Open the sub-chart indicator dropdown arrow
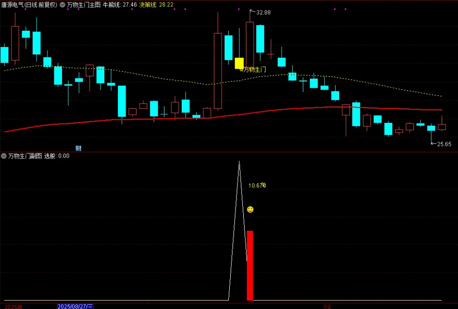 point(4,156)
